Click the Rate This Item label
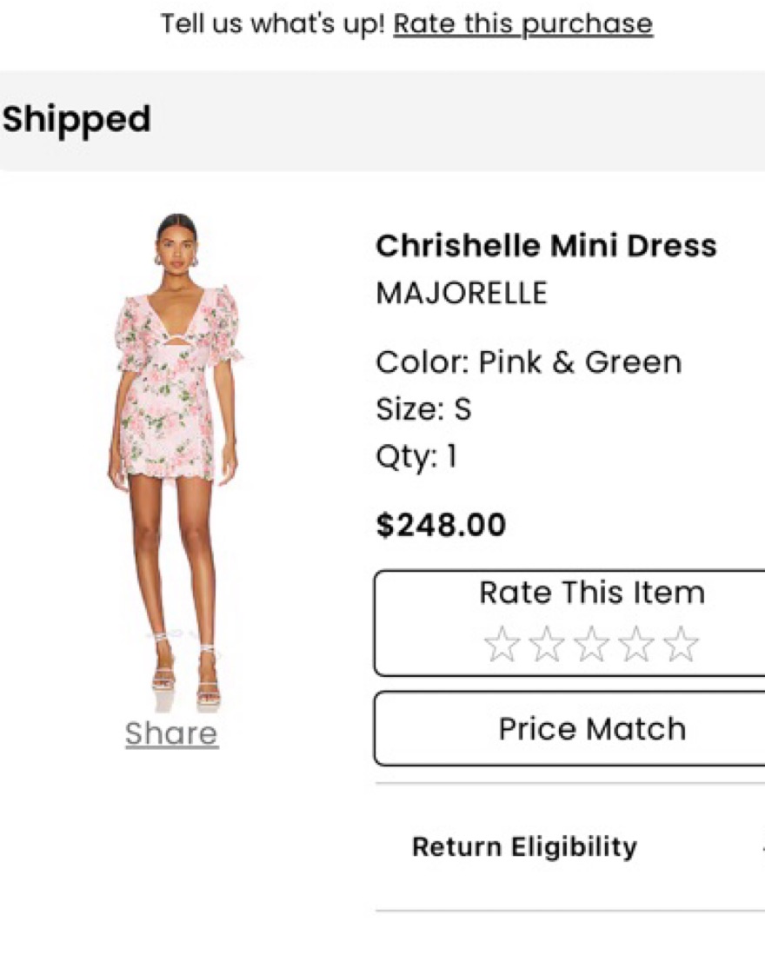This screenshot has width=765, height=955. coord(591,594)
